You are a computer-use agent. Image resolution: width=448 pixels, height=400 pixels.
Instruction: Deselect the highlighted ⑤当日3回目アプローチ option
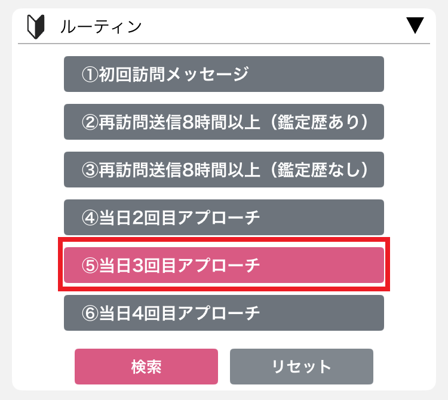(224, 265)
